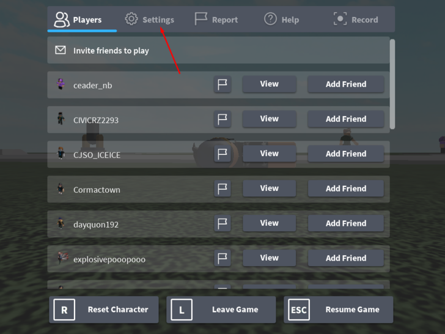Report player Cormactown with flag icon

tap(223, 188)
